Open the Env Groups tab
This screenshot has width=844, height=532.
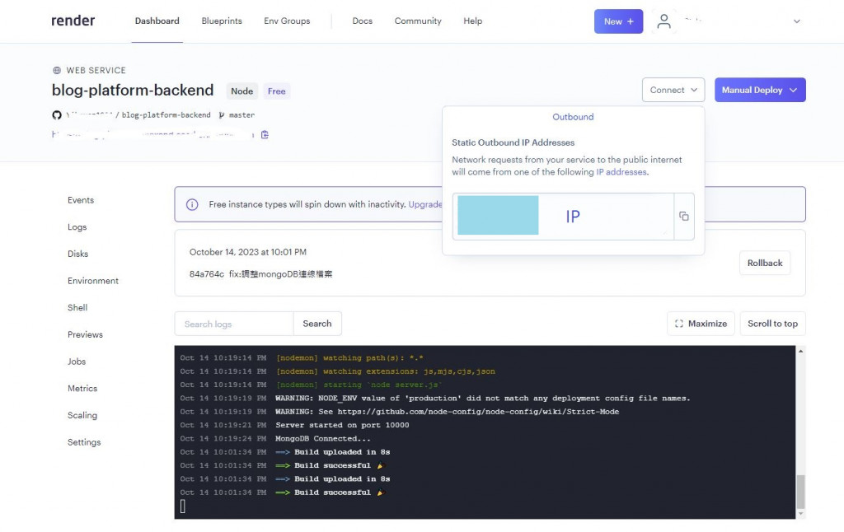click(x=287, y=21)
